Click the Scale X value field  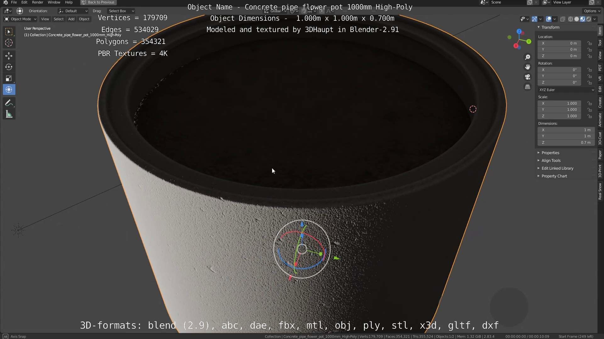(x=559, y=104)
